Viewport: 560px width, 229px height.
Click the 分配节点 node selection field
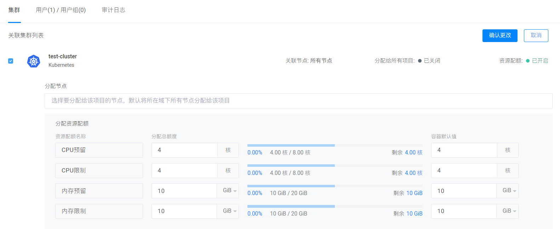click(x=298, y=101)
